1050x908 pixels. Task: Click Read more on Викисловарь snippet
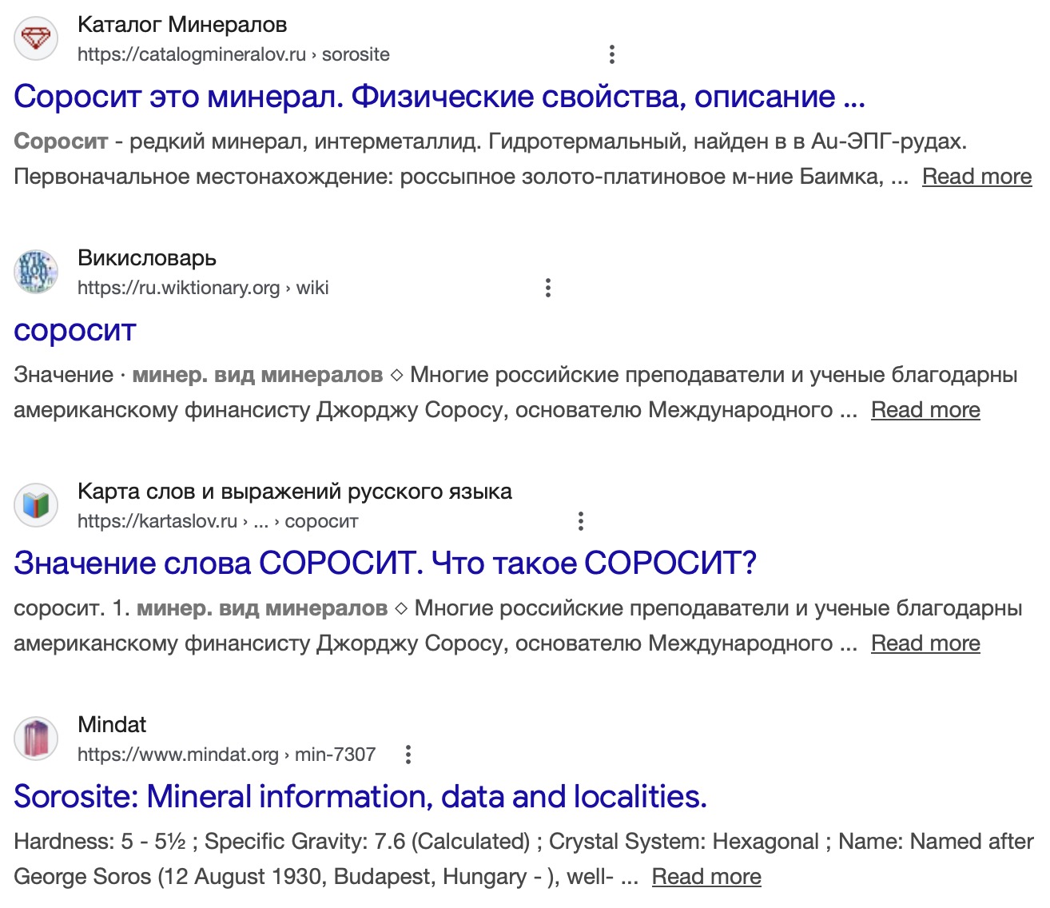(x=925, y=410)
